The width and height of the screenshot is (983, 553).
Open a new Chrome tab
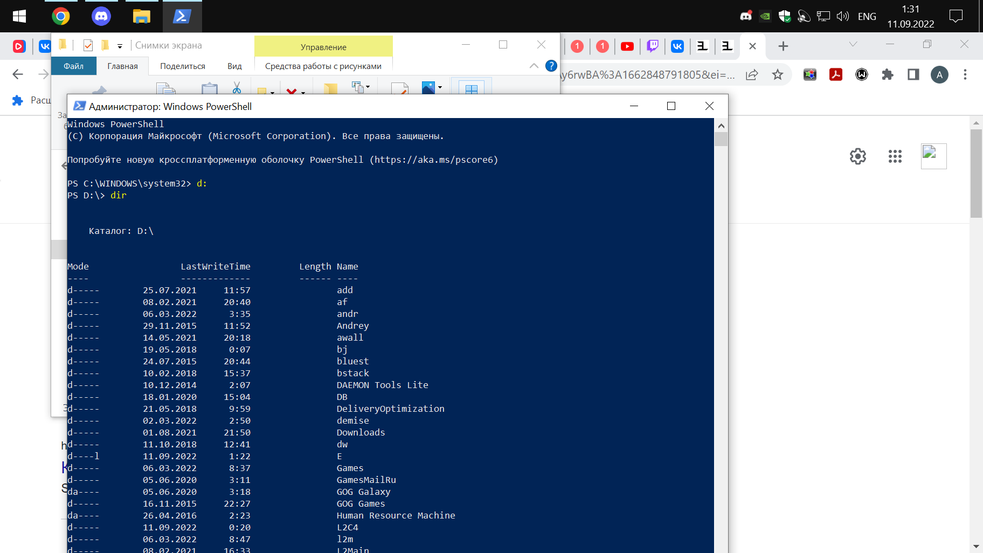click(x=783, y=46)
